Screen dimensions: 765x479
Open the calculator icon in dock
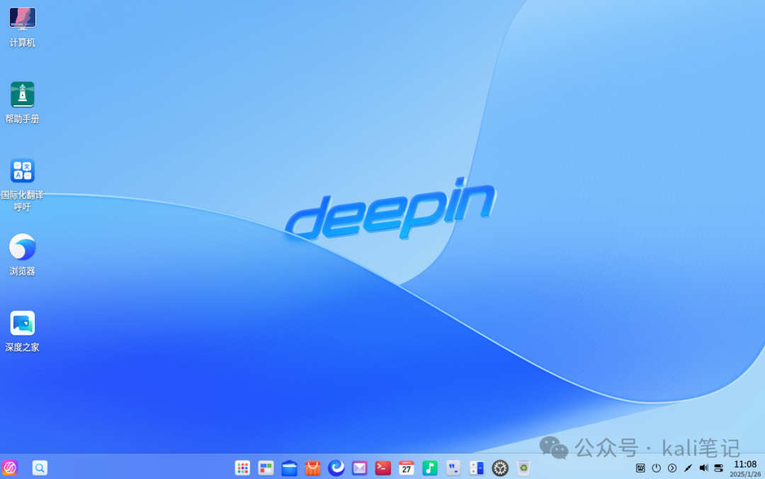point(477,468)
